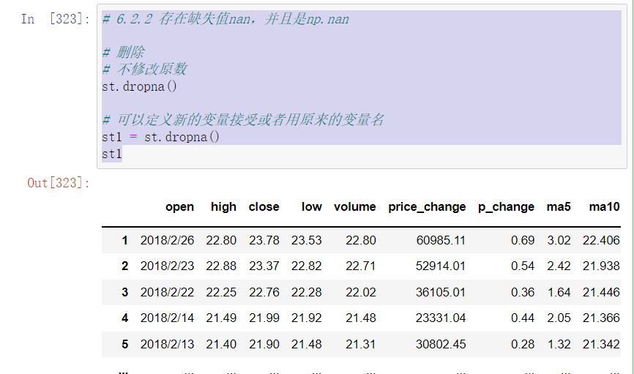
Task: Click the first comment line about np.nan
Action: (x=225, y=19)
